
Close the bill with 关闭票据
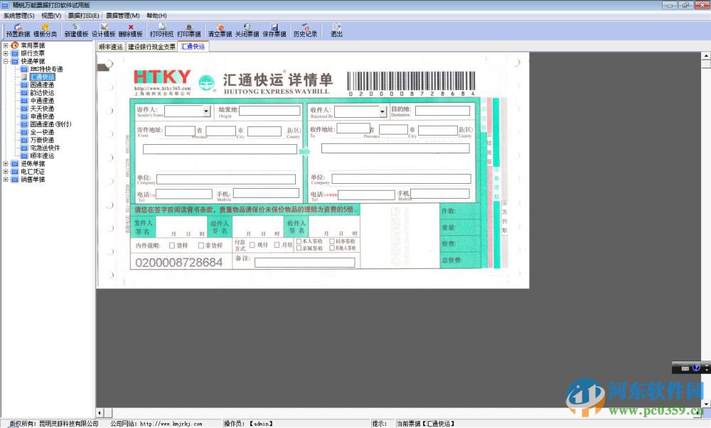tap(247, 31)
